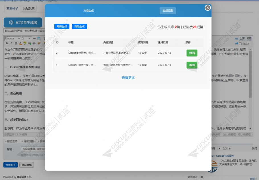
Task: Click preview cell '在当今互联网高速发展…'
Action: click(117, 53)
